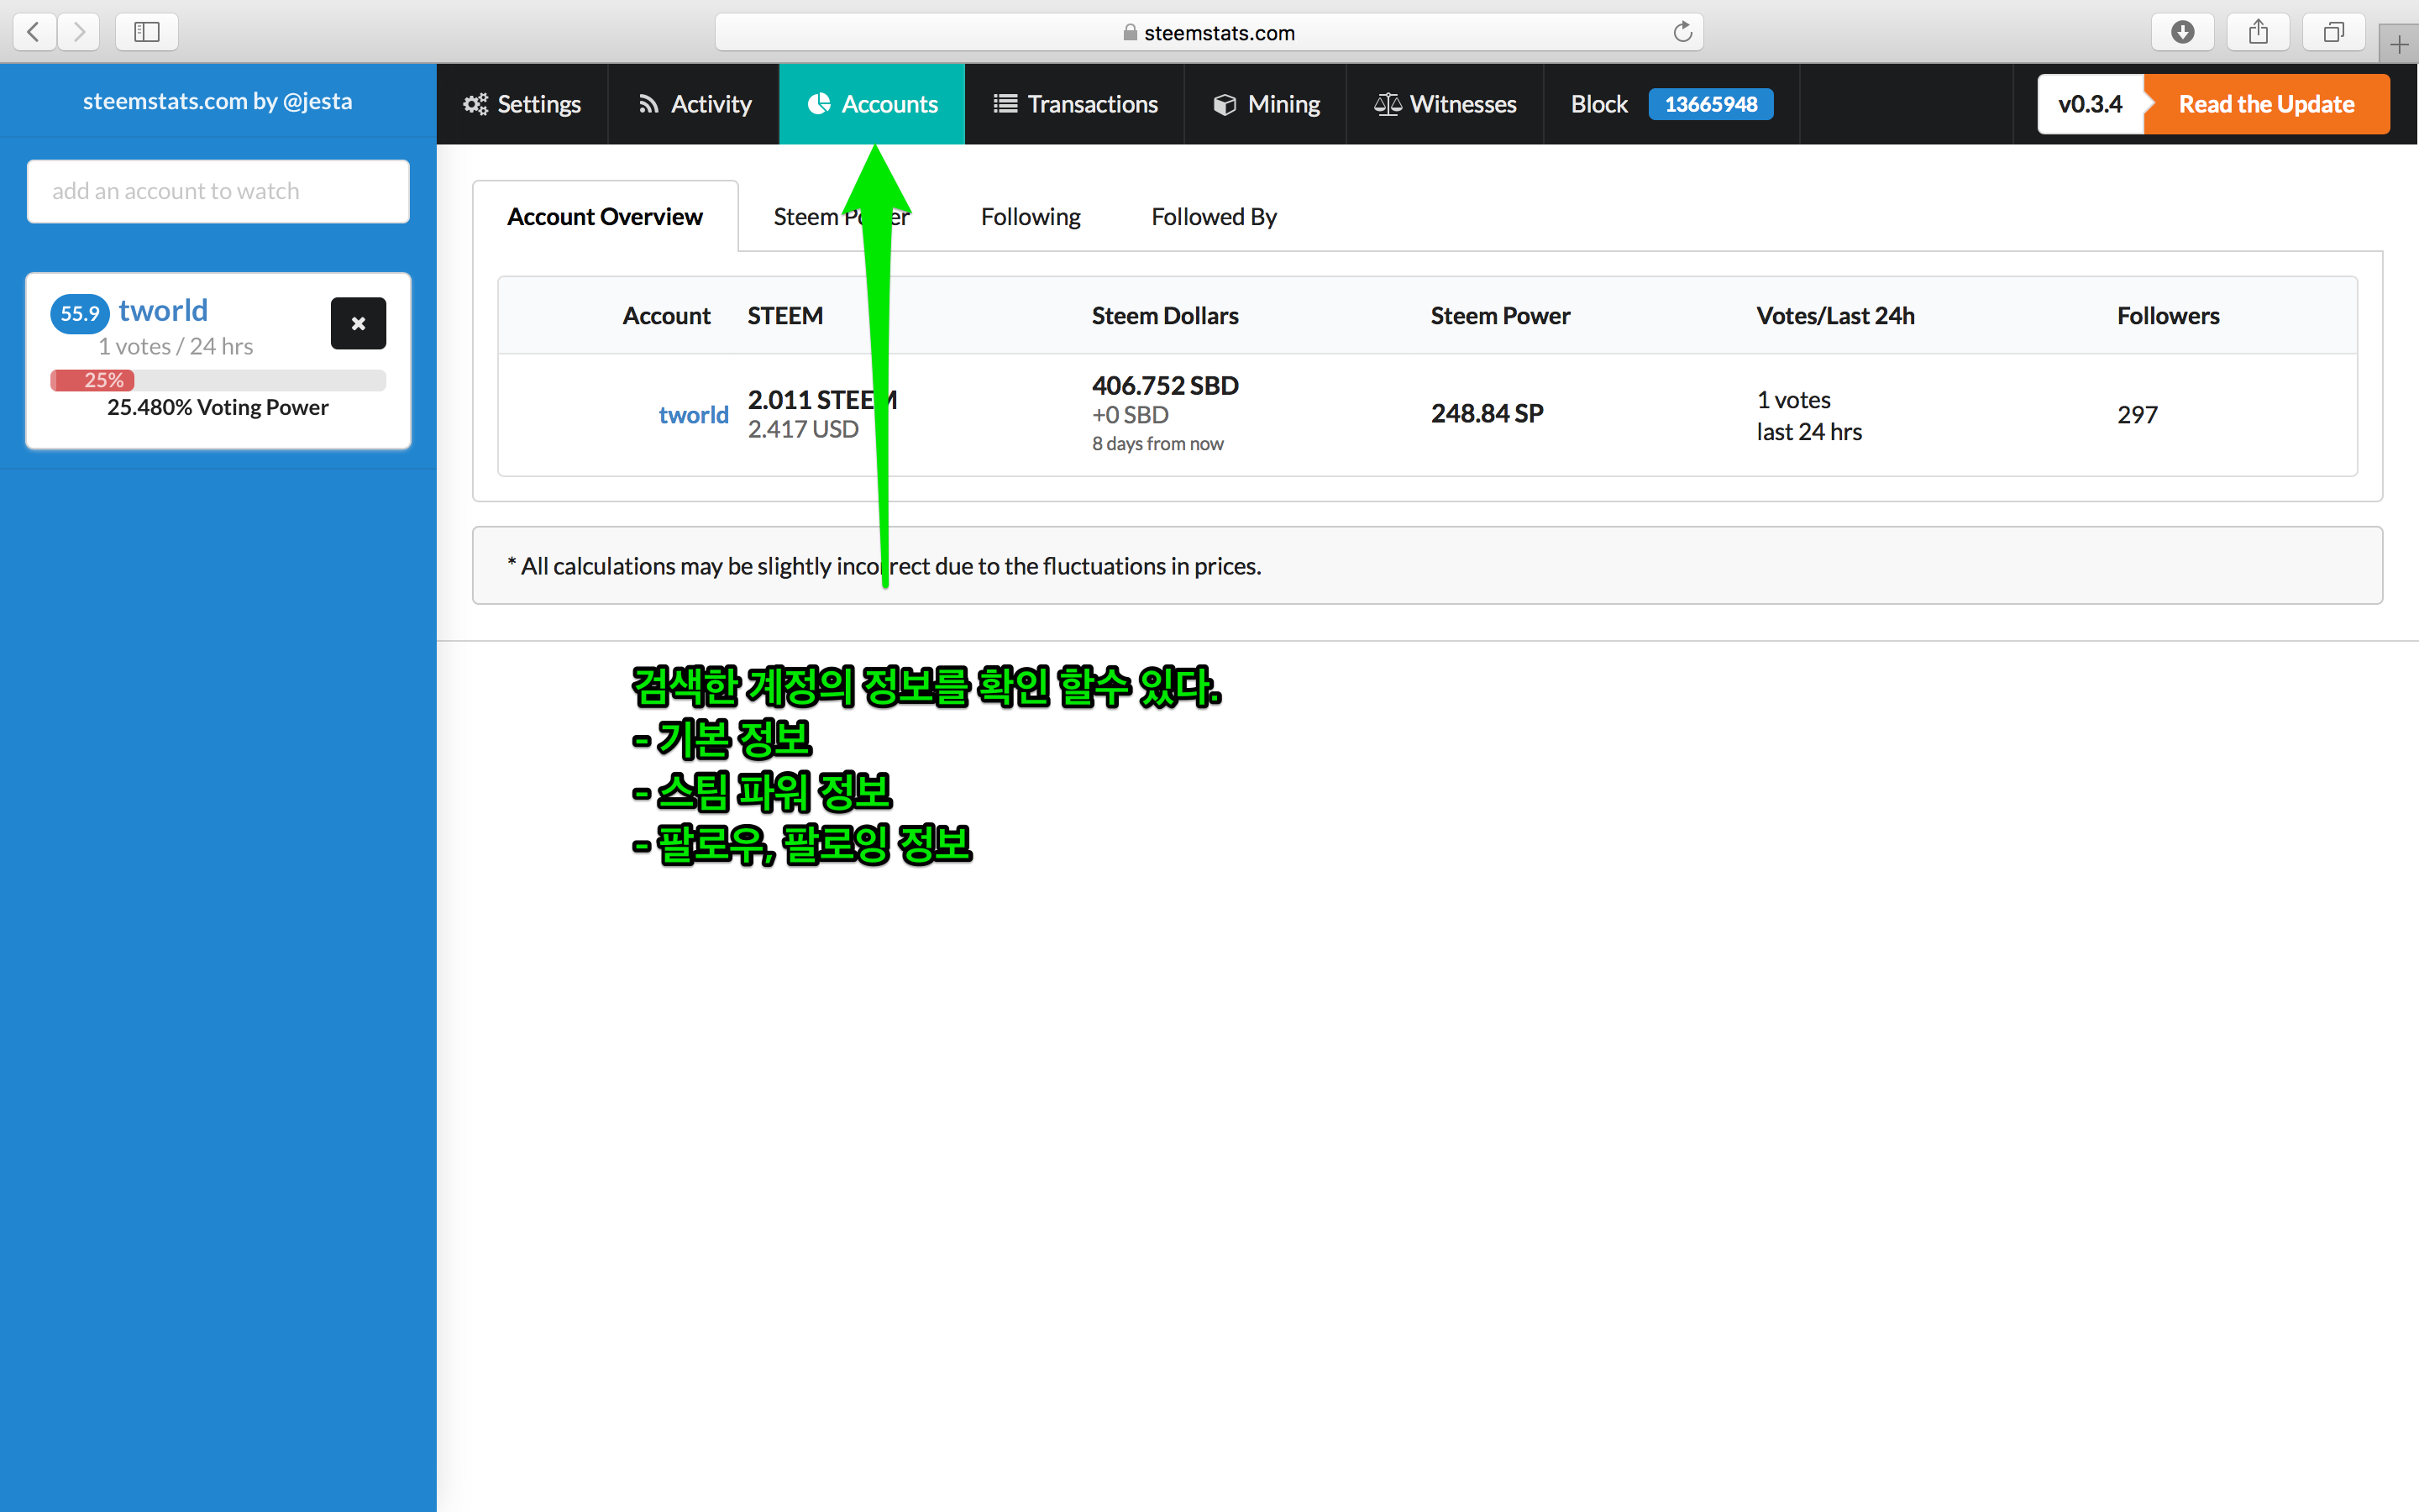Click the Followers column header
Screen dimensions: 2419x1512
[x=2167, y=316]
